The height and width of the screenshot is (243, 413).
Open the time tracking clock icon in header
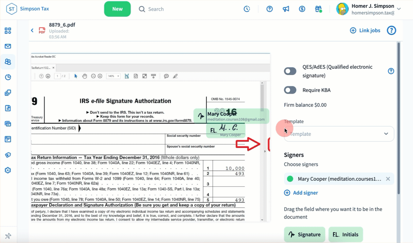click(247, 9)
